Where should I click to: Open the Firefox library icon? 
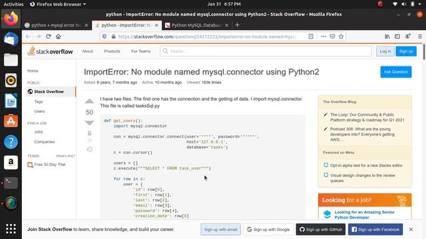point(387,37)
